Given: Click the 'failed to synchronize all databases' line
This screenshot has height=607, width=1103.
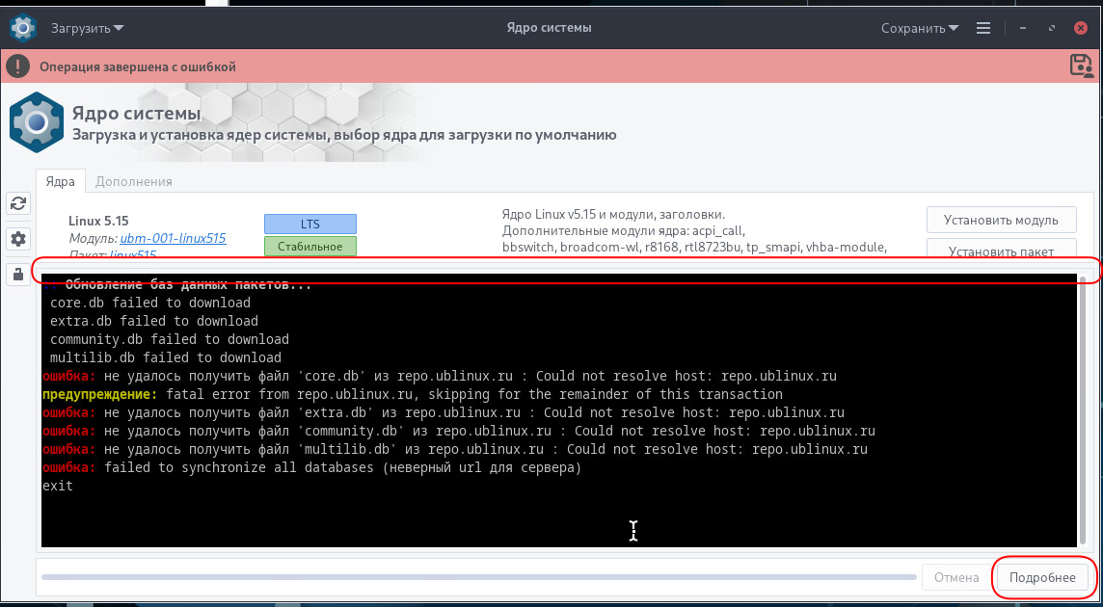Looking at the screenshot, I should [311, 467].
